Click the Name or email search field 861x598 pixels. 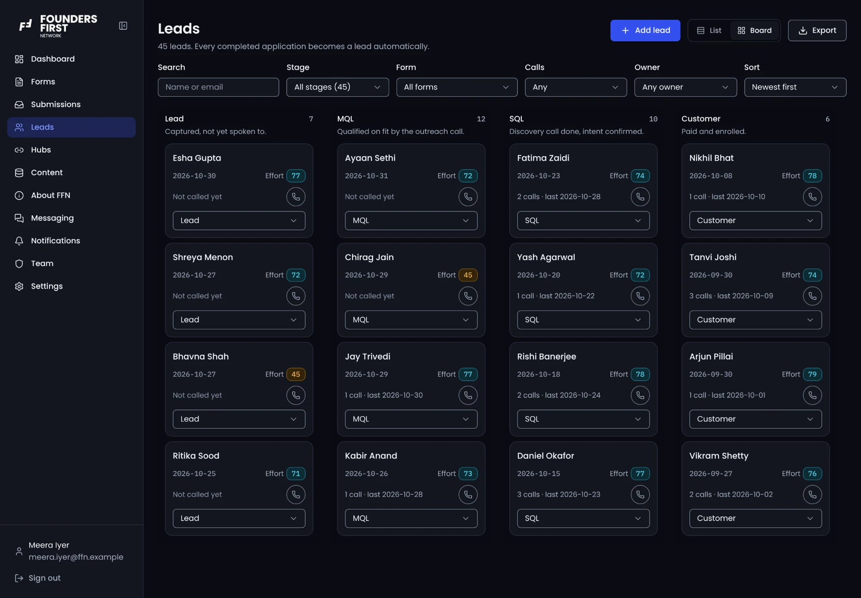[218, 87]
